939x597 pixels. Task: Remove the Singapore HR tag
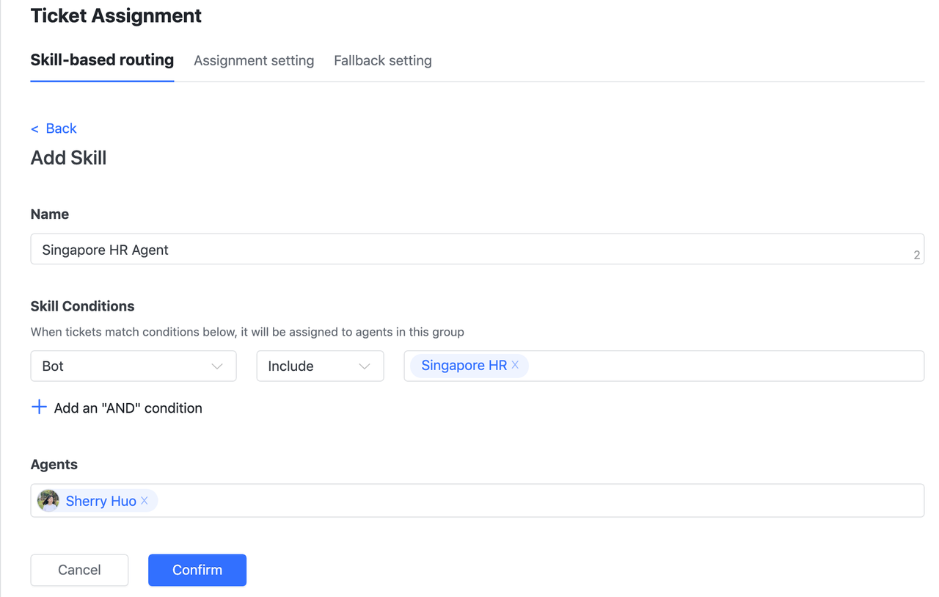[516, 365]
